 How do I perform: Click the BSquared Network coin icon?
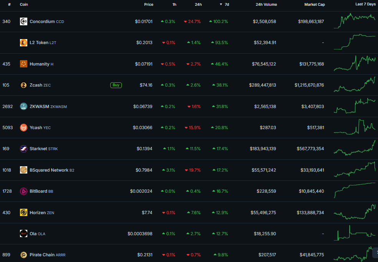click(23, 170)
